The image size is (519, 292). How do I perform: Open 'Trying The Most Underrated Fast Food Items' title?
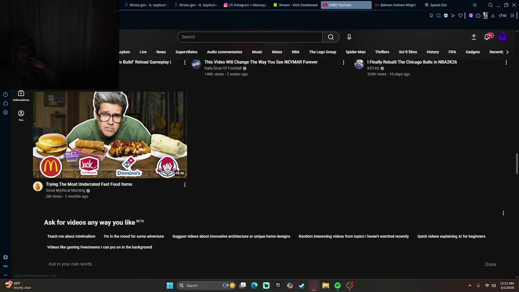coord(89,184)
